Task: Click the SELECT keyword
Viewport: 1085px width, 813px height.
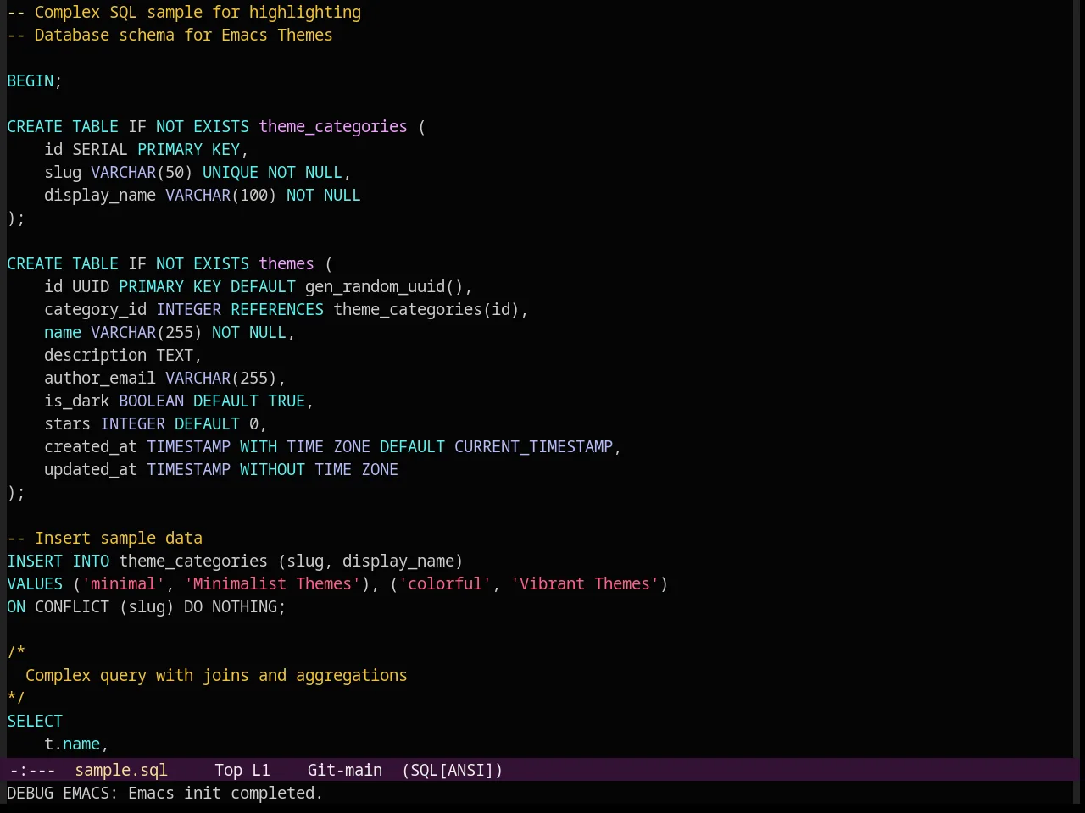Action: [x=35, y=721]
